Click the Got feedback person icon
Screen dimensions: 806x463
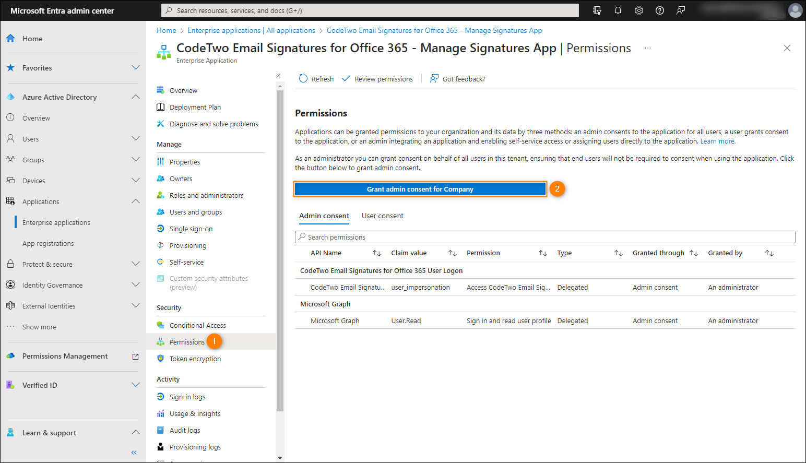[434, 79]
